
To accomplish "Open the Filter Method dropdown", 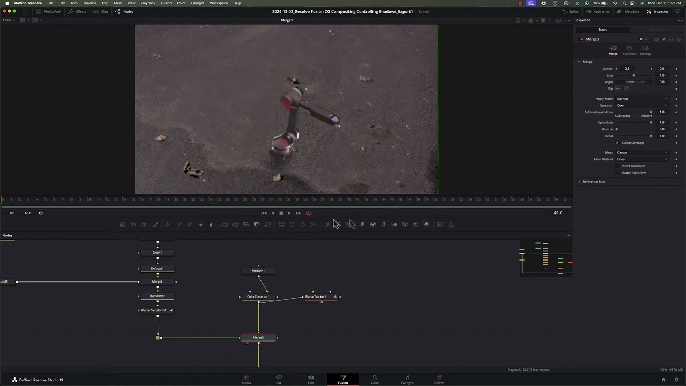I will (642, 159).
